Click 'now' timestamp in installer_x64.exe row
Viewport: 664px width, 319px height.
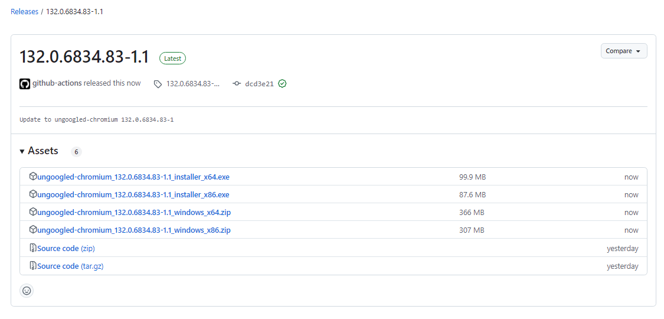click(631, 177)
